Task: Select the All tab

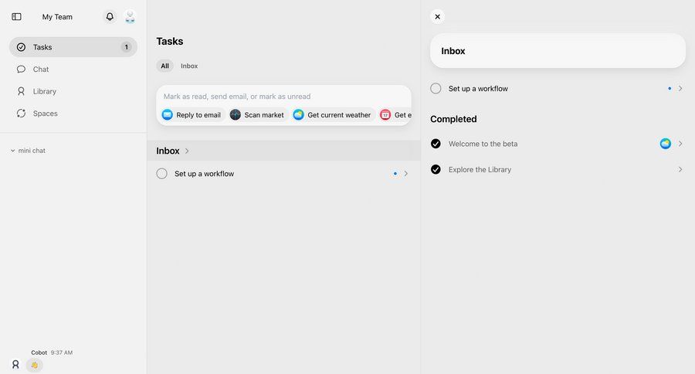Action: click(x=164, y=66)
